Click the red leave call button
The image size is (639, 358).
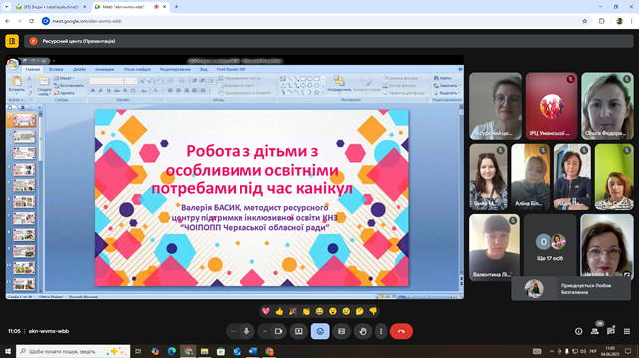401,331
